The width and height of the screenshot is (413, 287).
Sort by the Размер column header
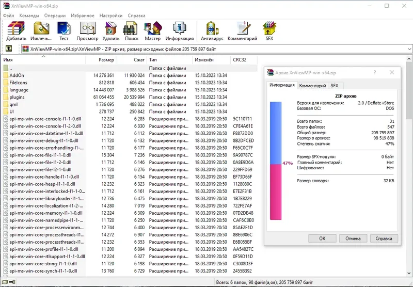(101, 60)
